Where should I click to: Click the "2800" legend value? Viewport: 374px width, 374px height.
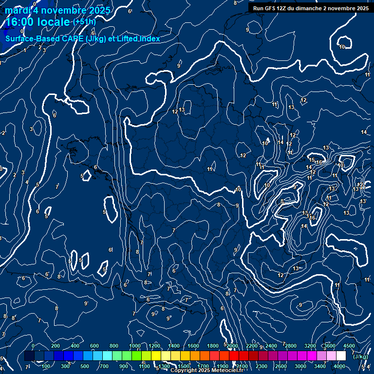pos(291,346)
